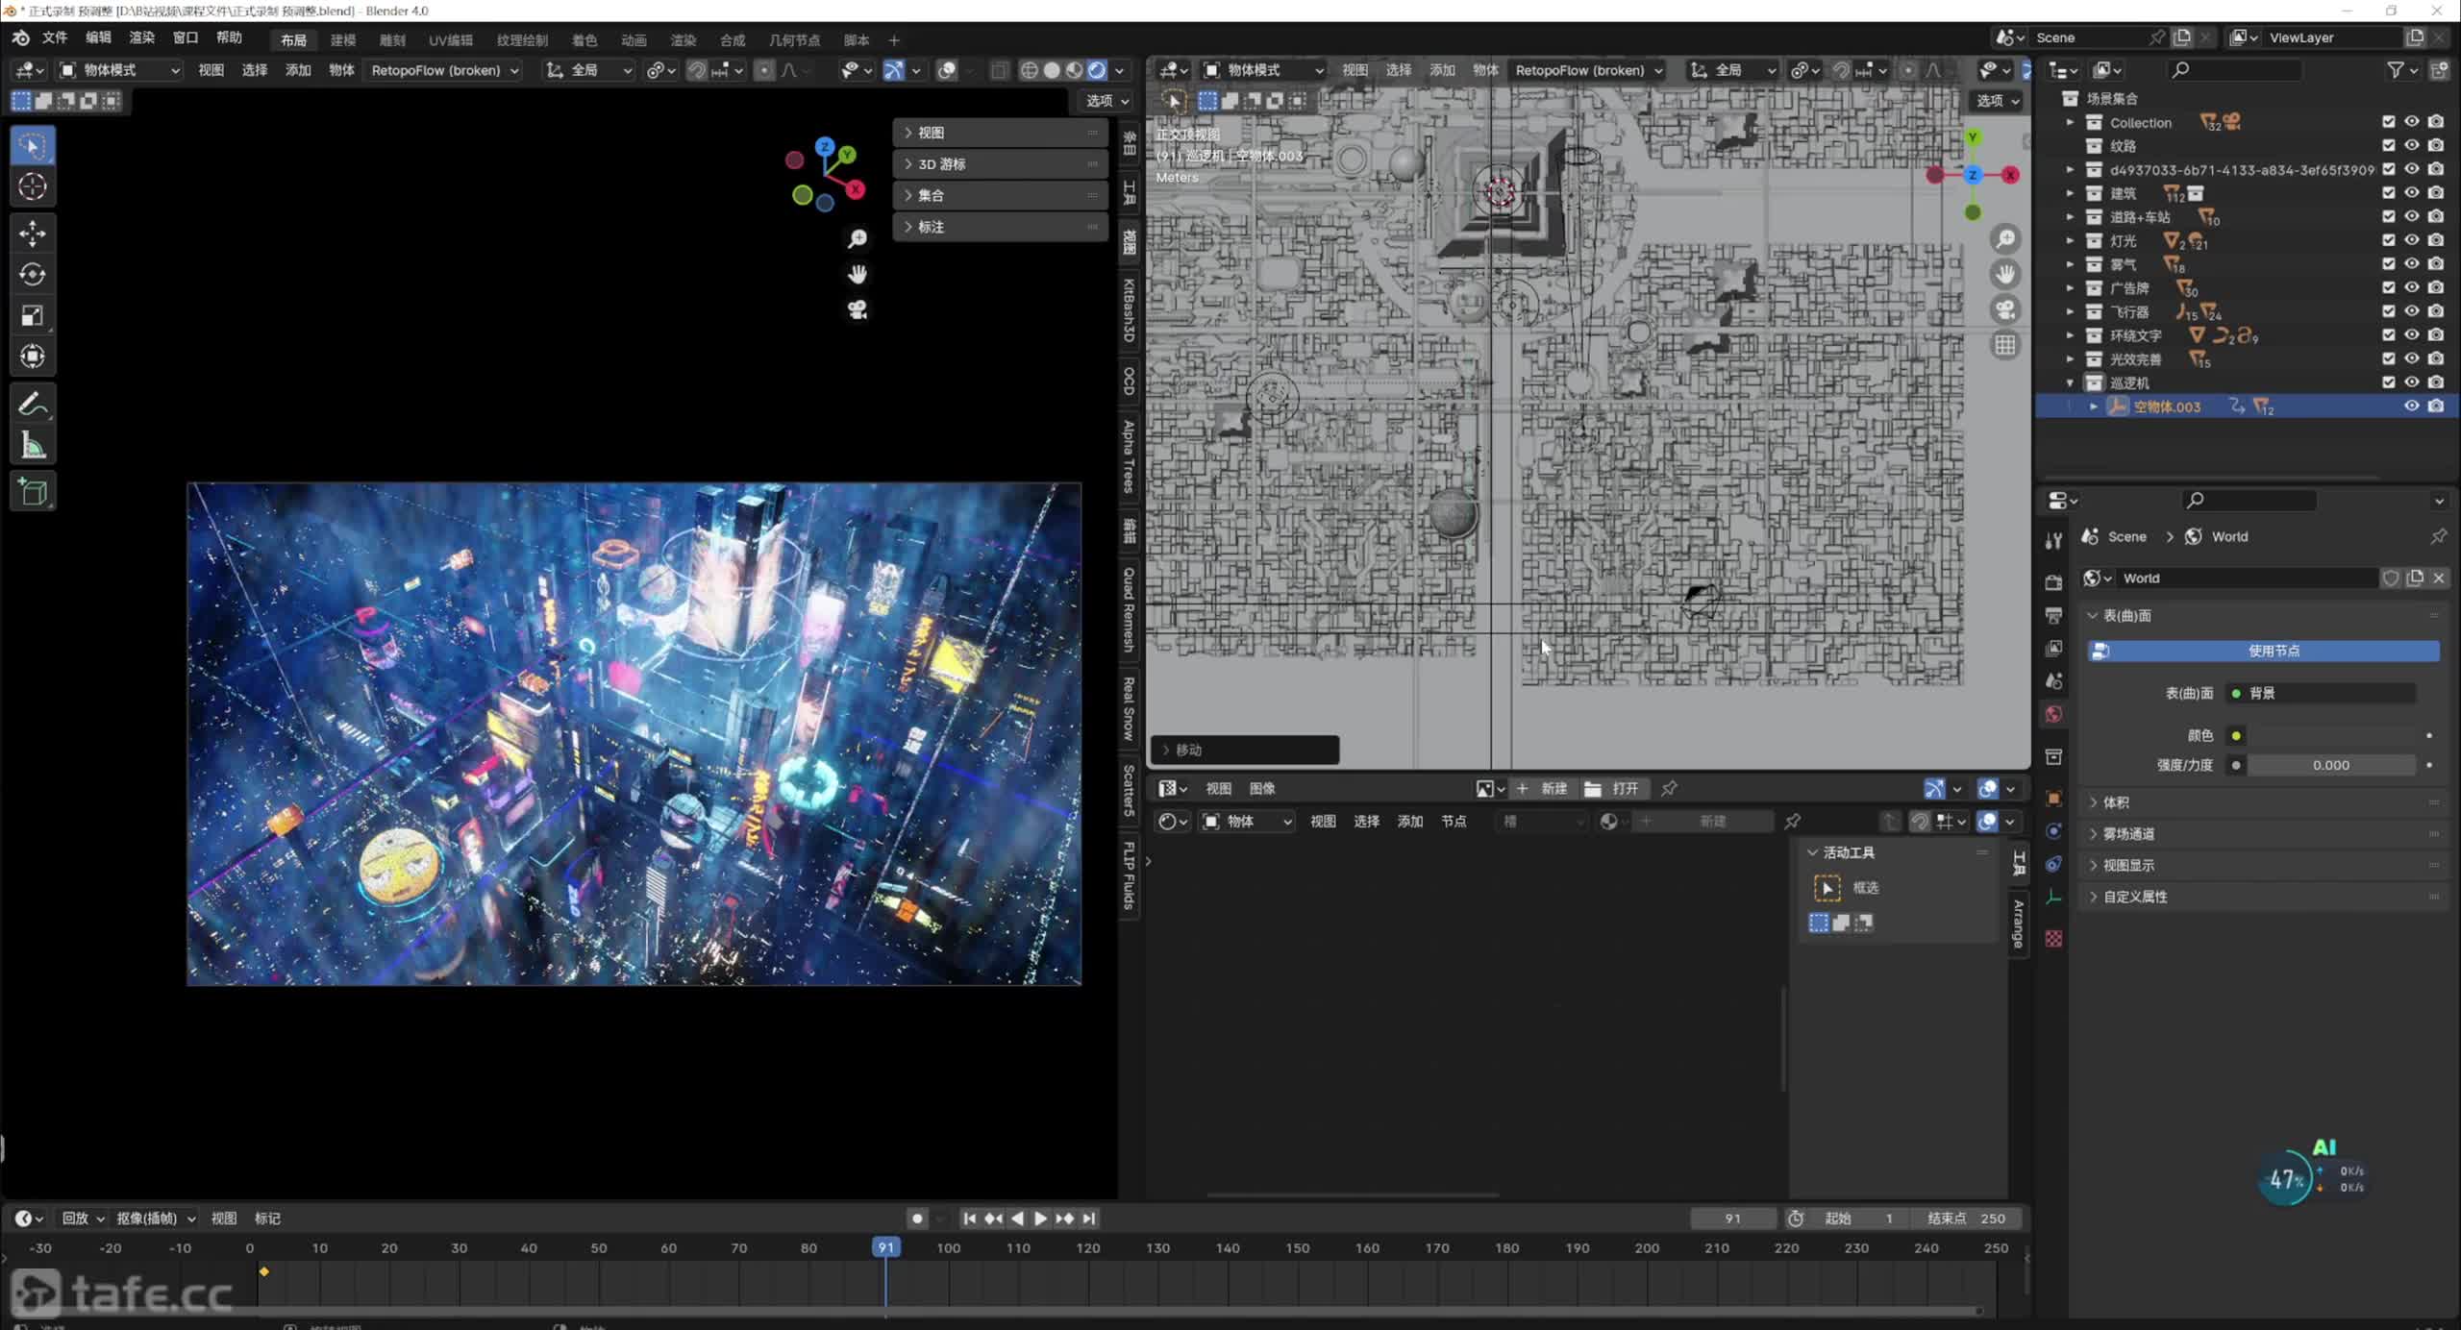2461x1330 pixels.
Task: Expand the 雾场通道 panel
Action: [2264, 834]
